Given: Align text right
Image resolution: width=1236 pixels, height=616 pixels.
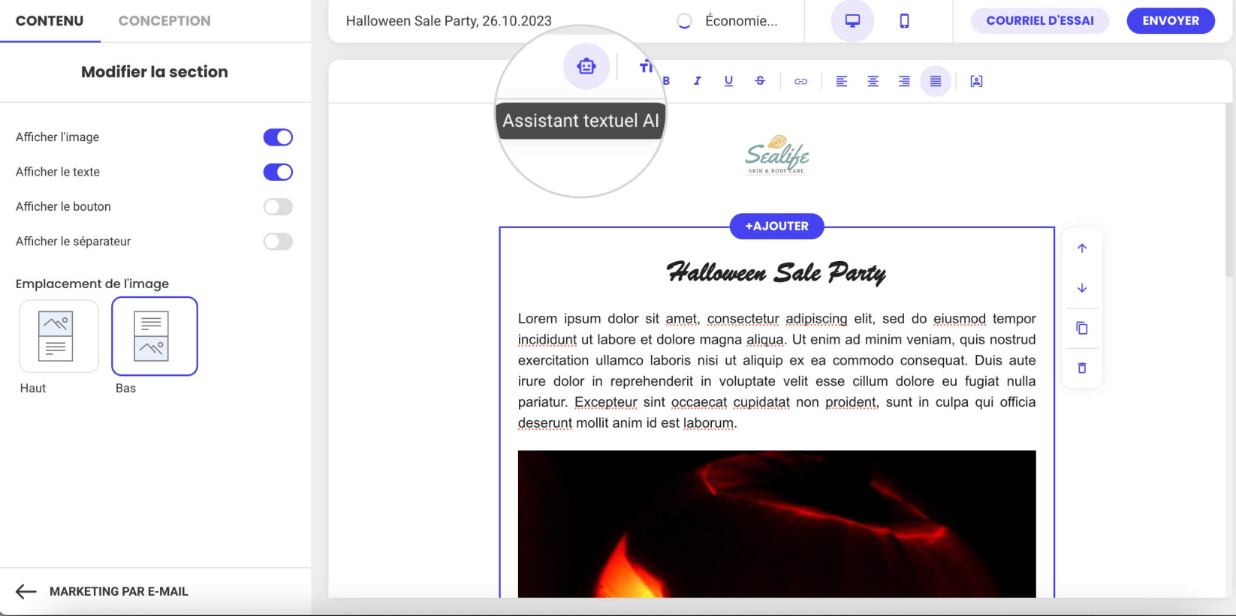Looking at the screenshot, I should pos(904,81).
